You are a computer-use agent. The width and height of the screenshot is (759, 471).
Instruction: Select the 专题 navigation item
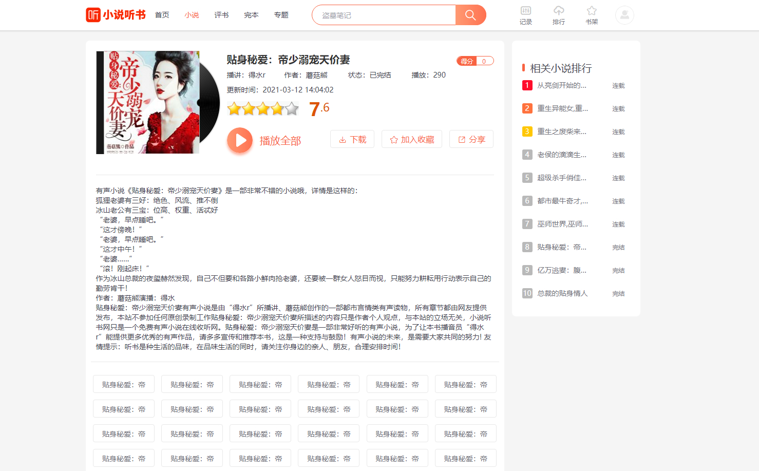pyautogui.click(x=281, y=15)
